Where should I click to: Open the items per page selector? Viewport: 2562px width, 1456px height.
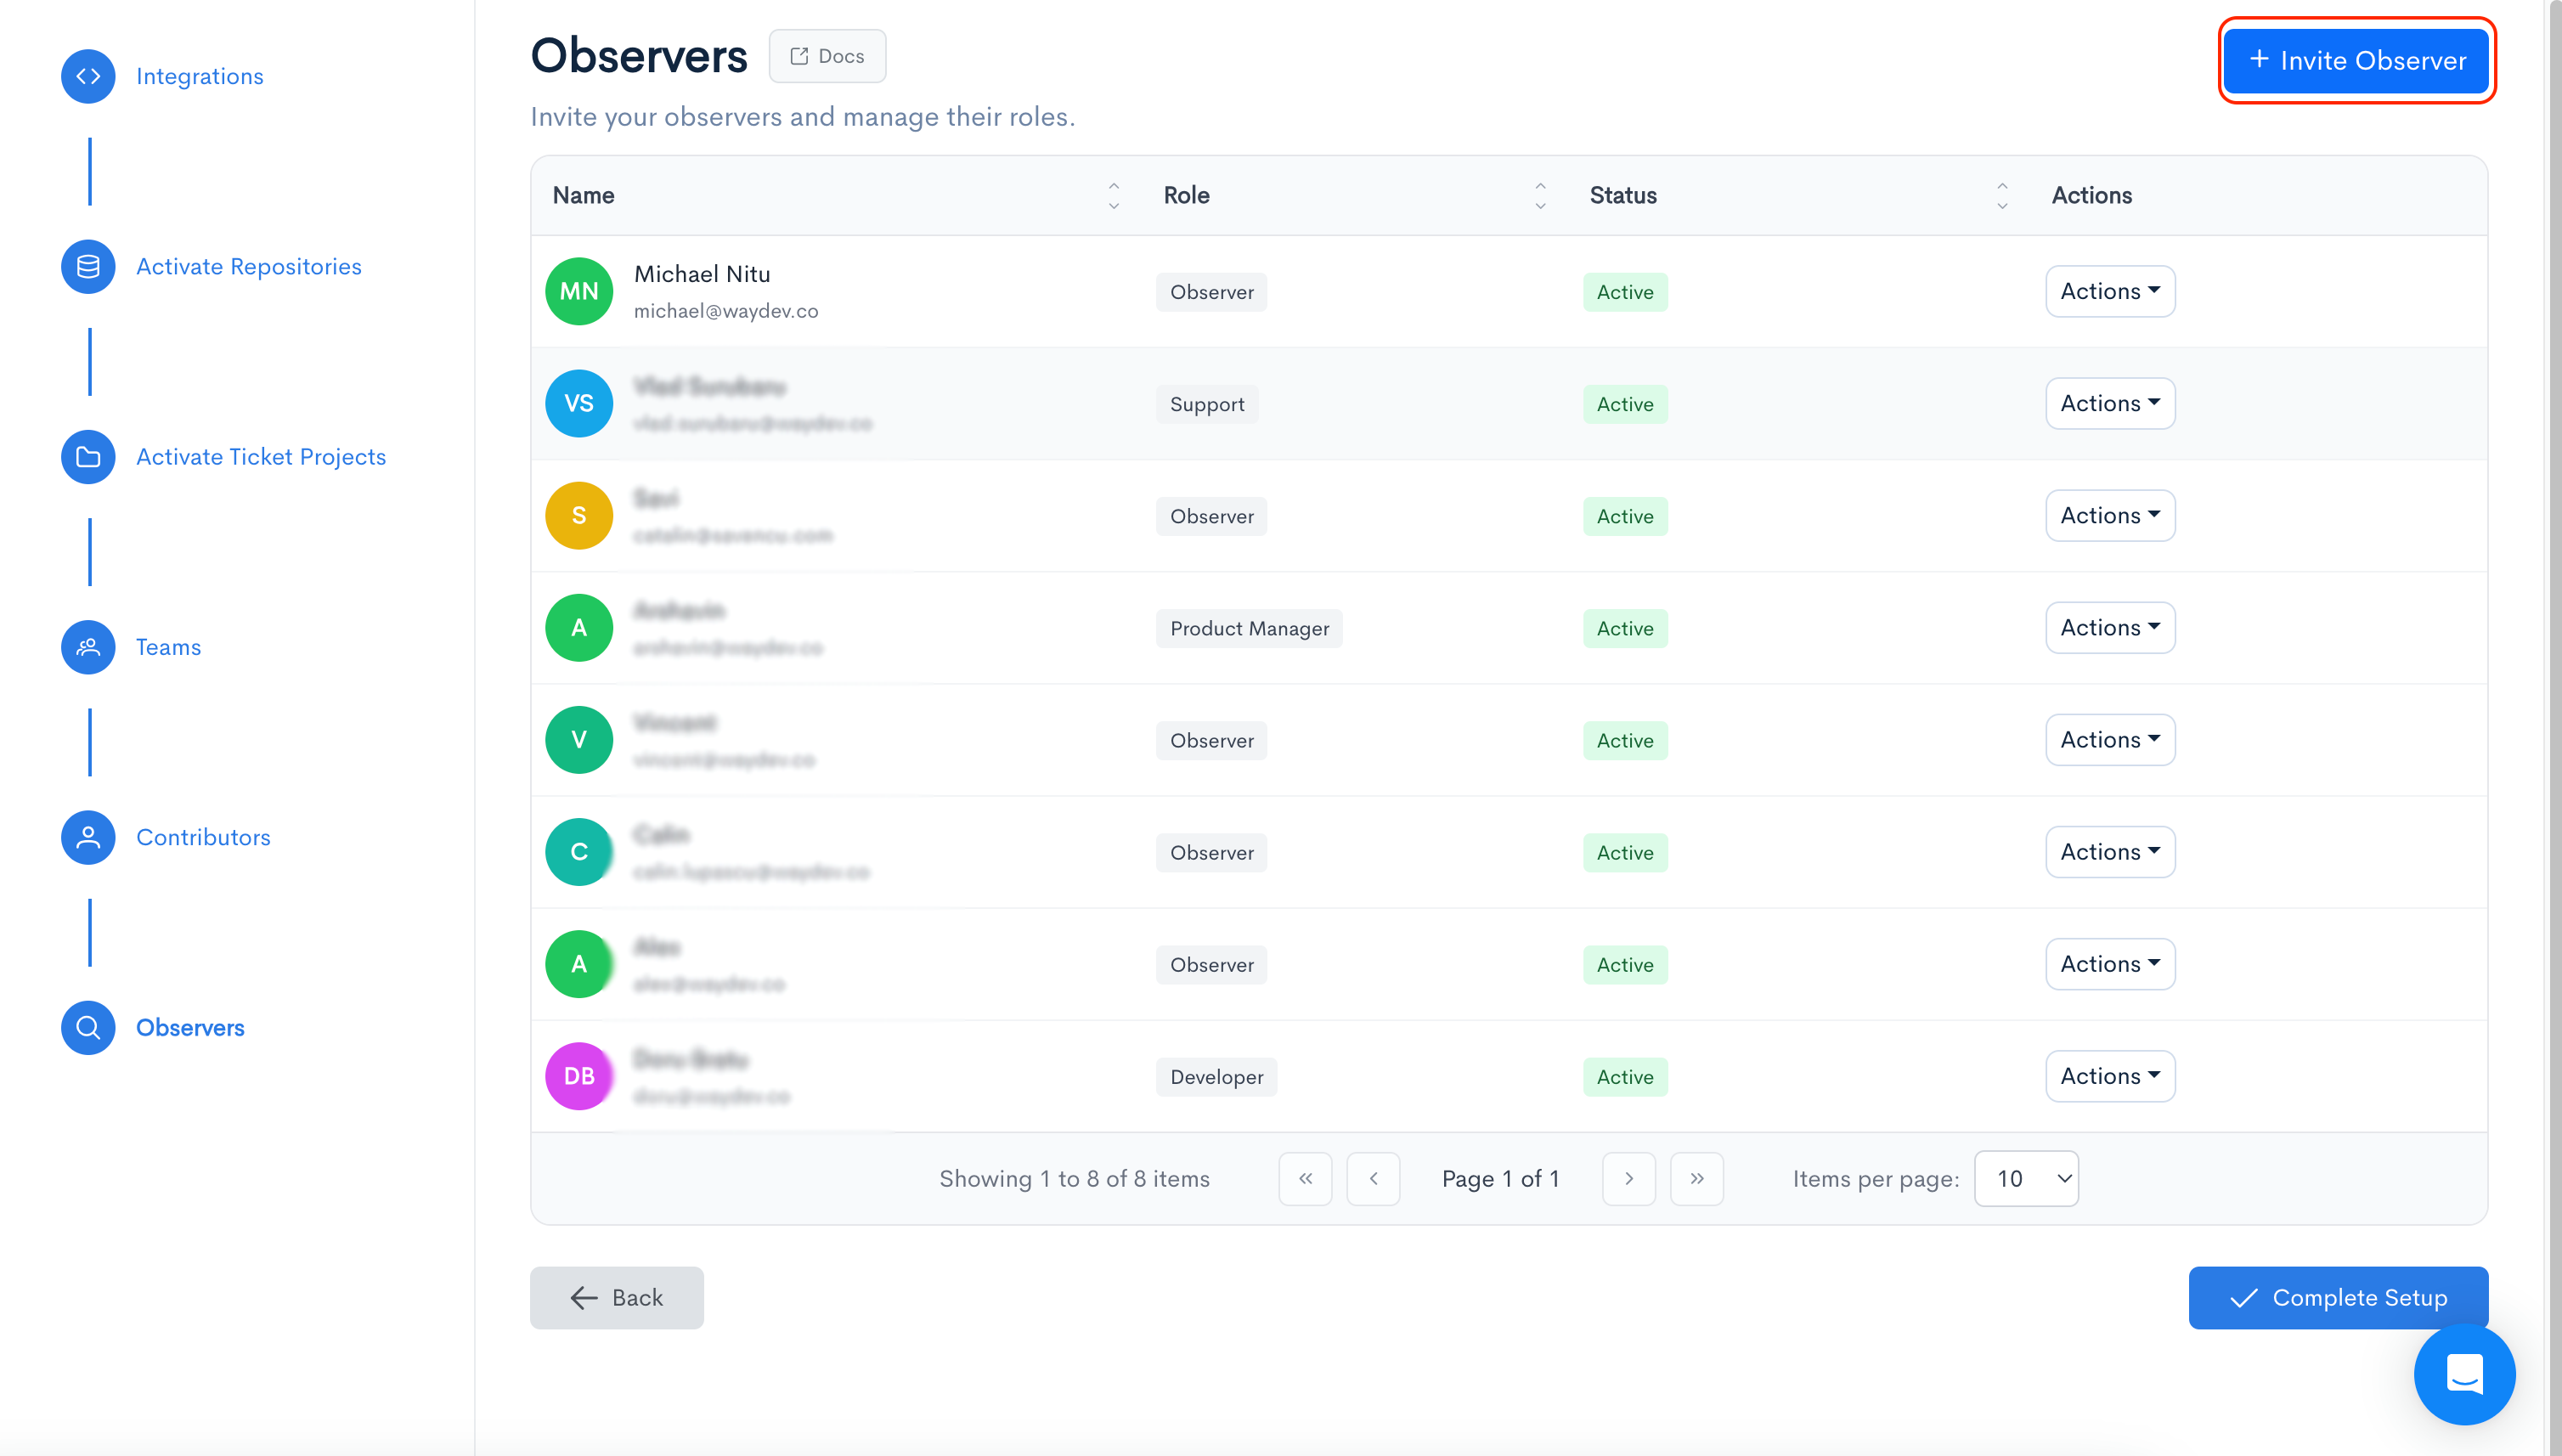click(x=2026, y=1178)
